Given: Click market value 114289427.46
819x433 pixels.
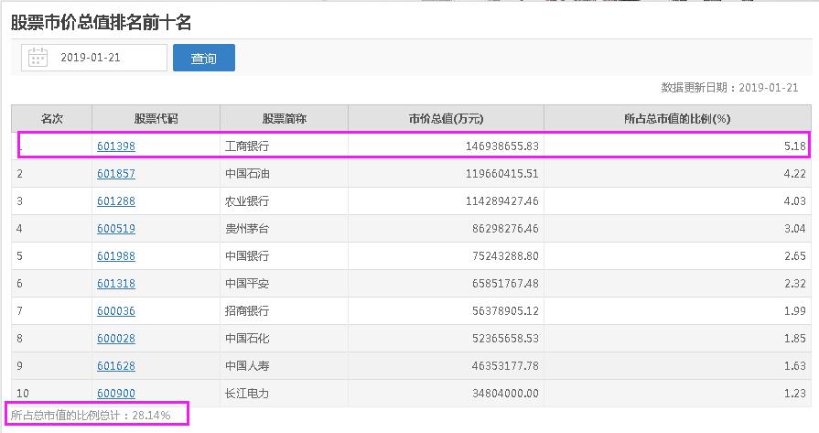Looking at the screenshot, I should (x=502, y=201).
